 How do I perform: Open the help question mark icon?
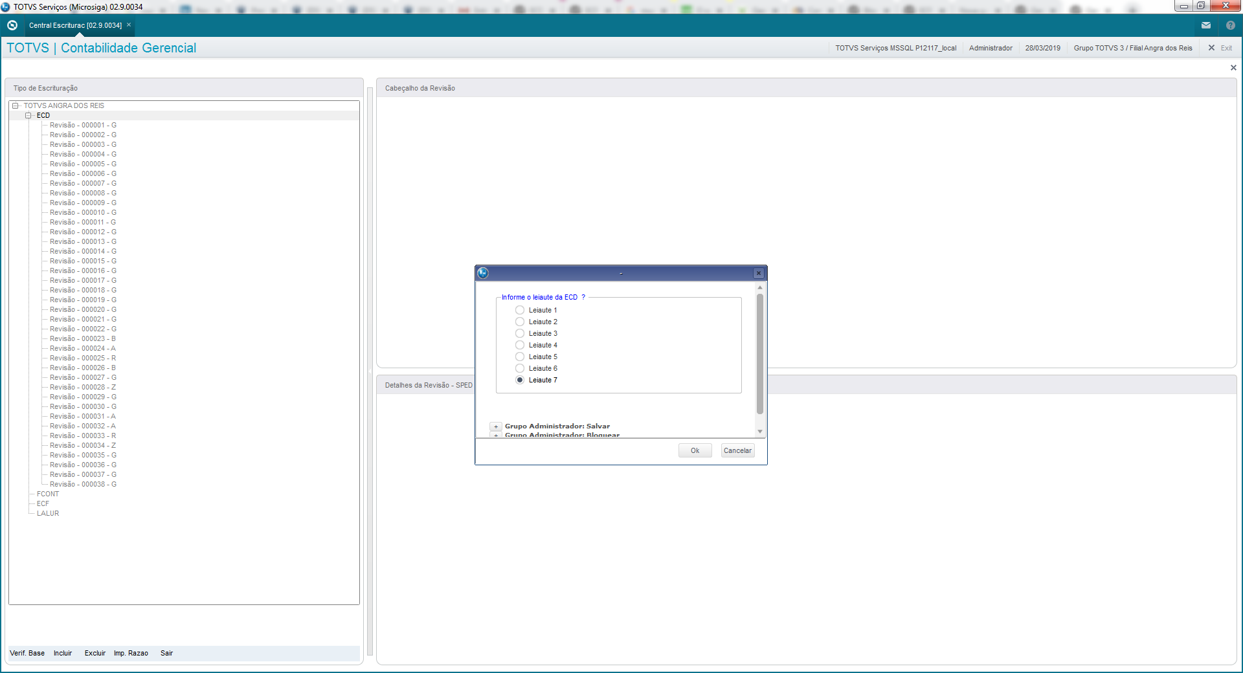click(x=1231, y=25)
